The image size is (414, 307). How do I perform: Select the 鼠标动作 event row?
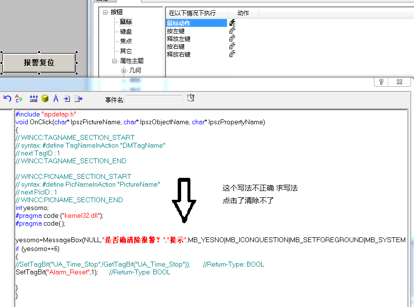[x=196, y=23]
